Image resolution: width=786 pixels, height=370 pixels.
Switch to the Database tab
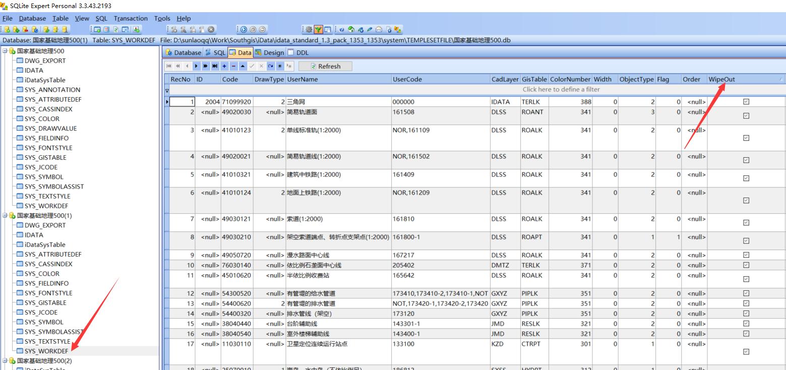(x=183, y=52)
